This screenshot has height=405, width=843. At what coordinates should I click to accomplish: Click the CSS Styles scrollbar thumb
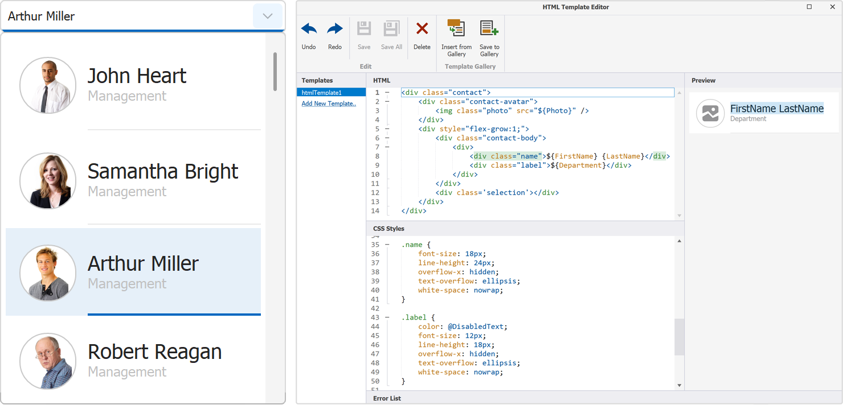tap(679, 337)
